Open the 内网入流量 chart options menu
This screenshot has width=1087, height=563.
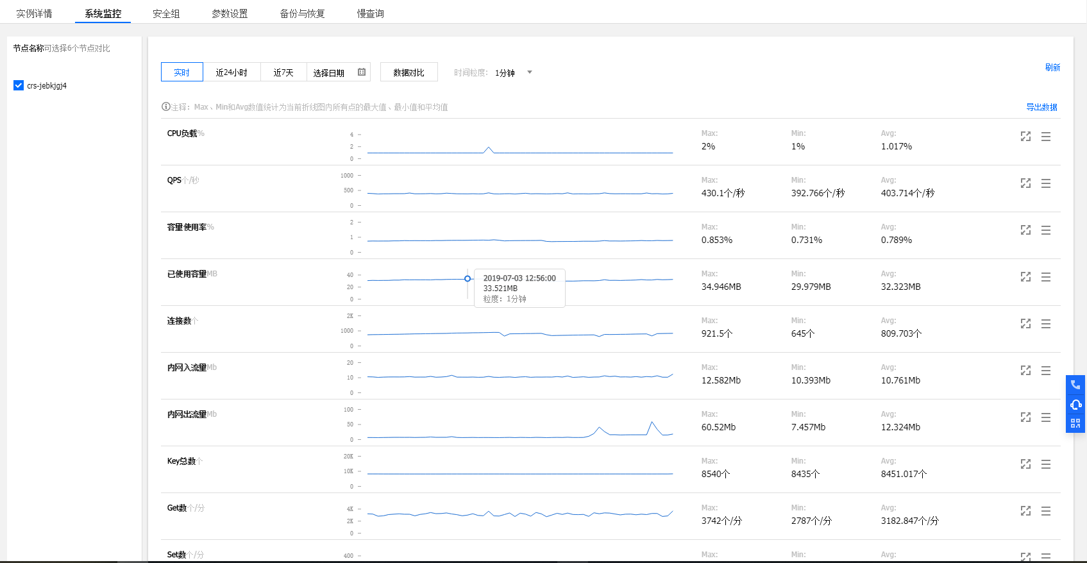[x=1045, y=371]
